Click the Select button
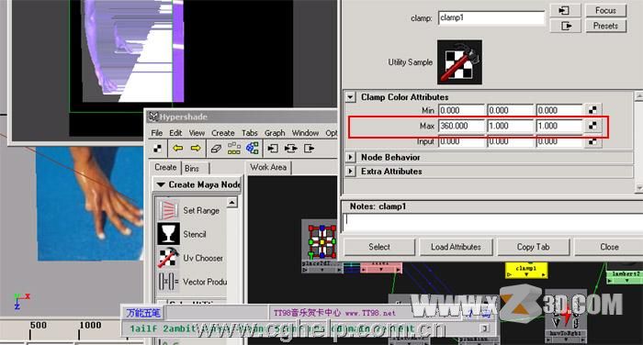 coord(379,247)
